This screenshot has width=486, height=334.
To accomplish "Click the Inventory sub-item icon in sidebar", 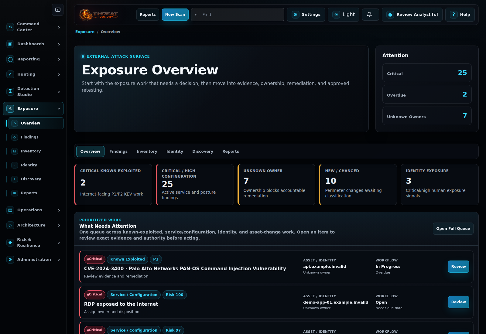I will [15, 151].
